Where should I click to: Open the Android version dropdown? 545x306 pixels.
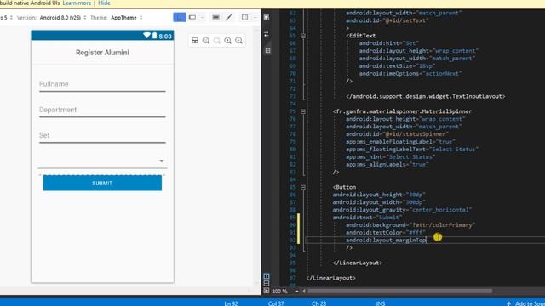pyautogui.click(x=63, y=17)
